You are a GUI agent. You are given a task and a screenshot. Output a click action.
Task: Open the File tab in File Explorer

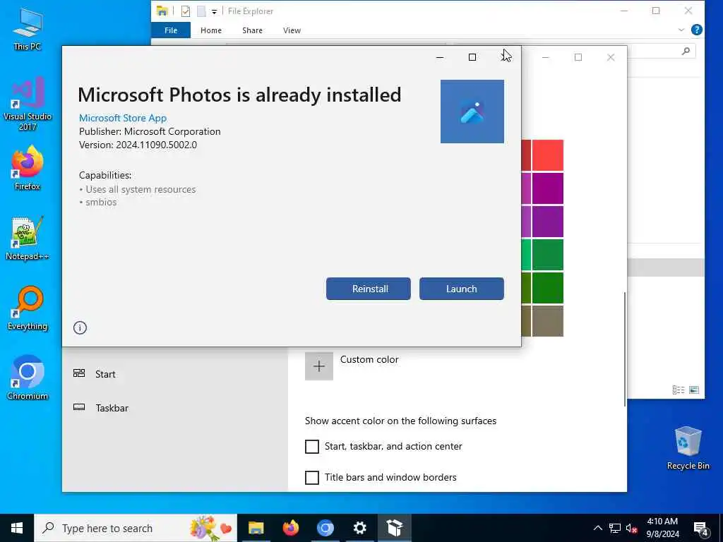[171, 30]
